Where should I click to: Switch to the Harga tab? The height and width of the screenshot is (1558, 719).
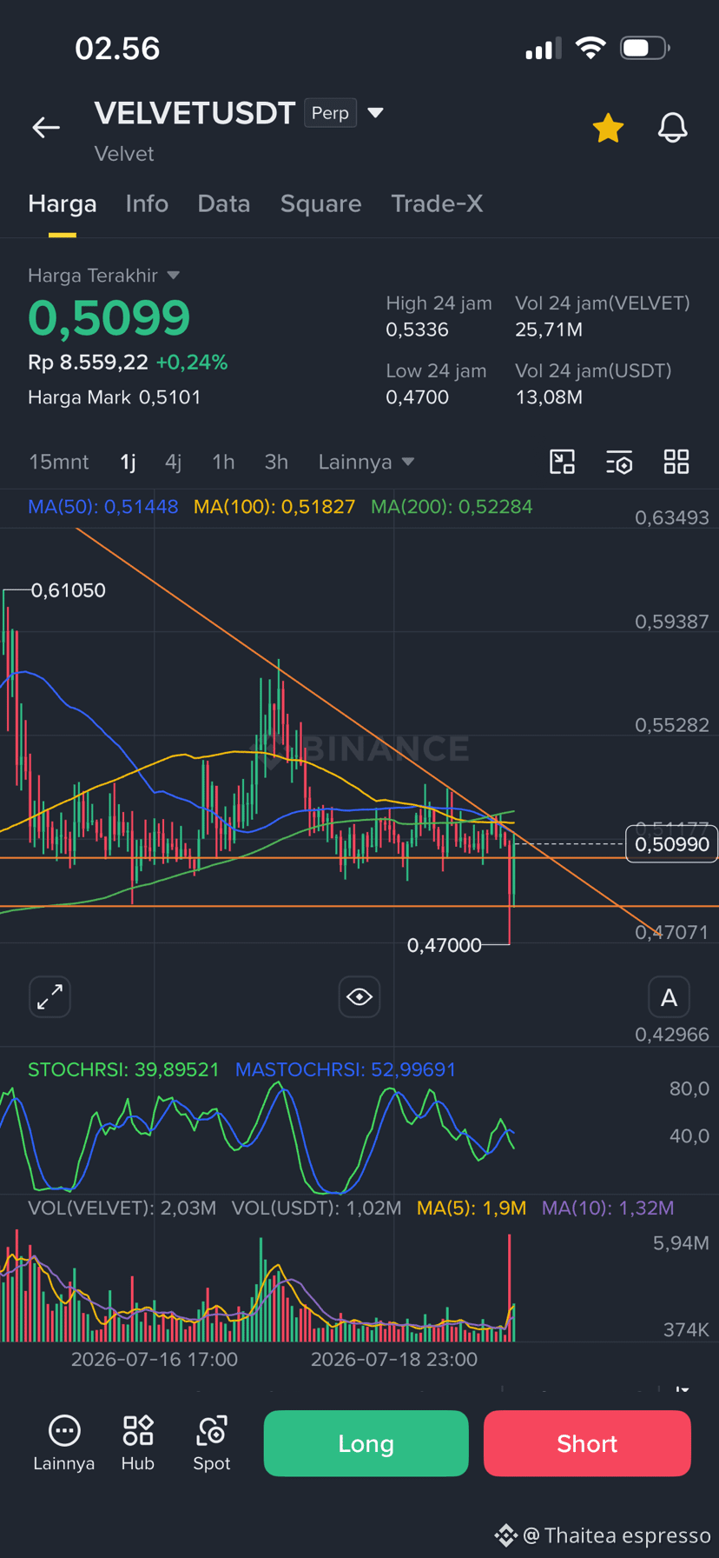tap(63, 203)
